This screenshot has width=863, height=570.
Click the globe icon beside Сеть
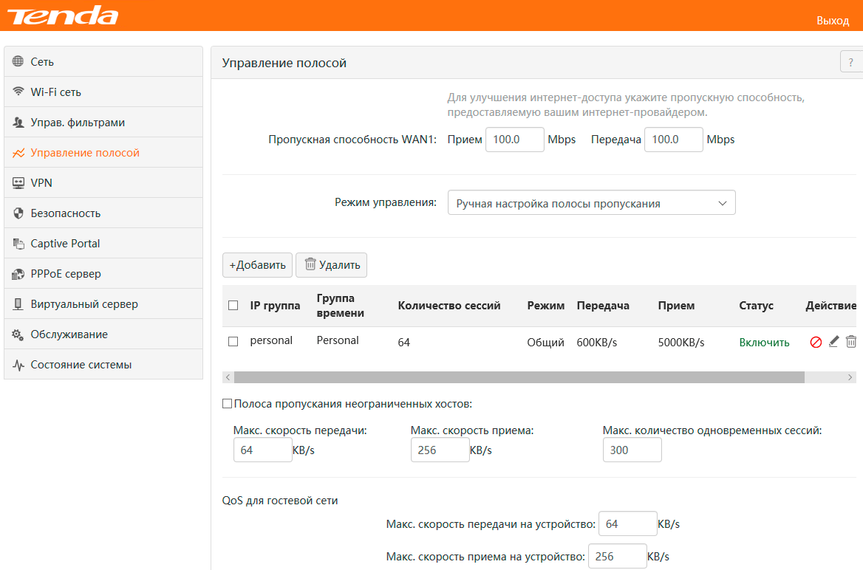18,61
